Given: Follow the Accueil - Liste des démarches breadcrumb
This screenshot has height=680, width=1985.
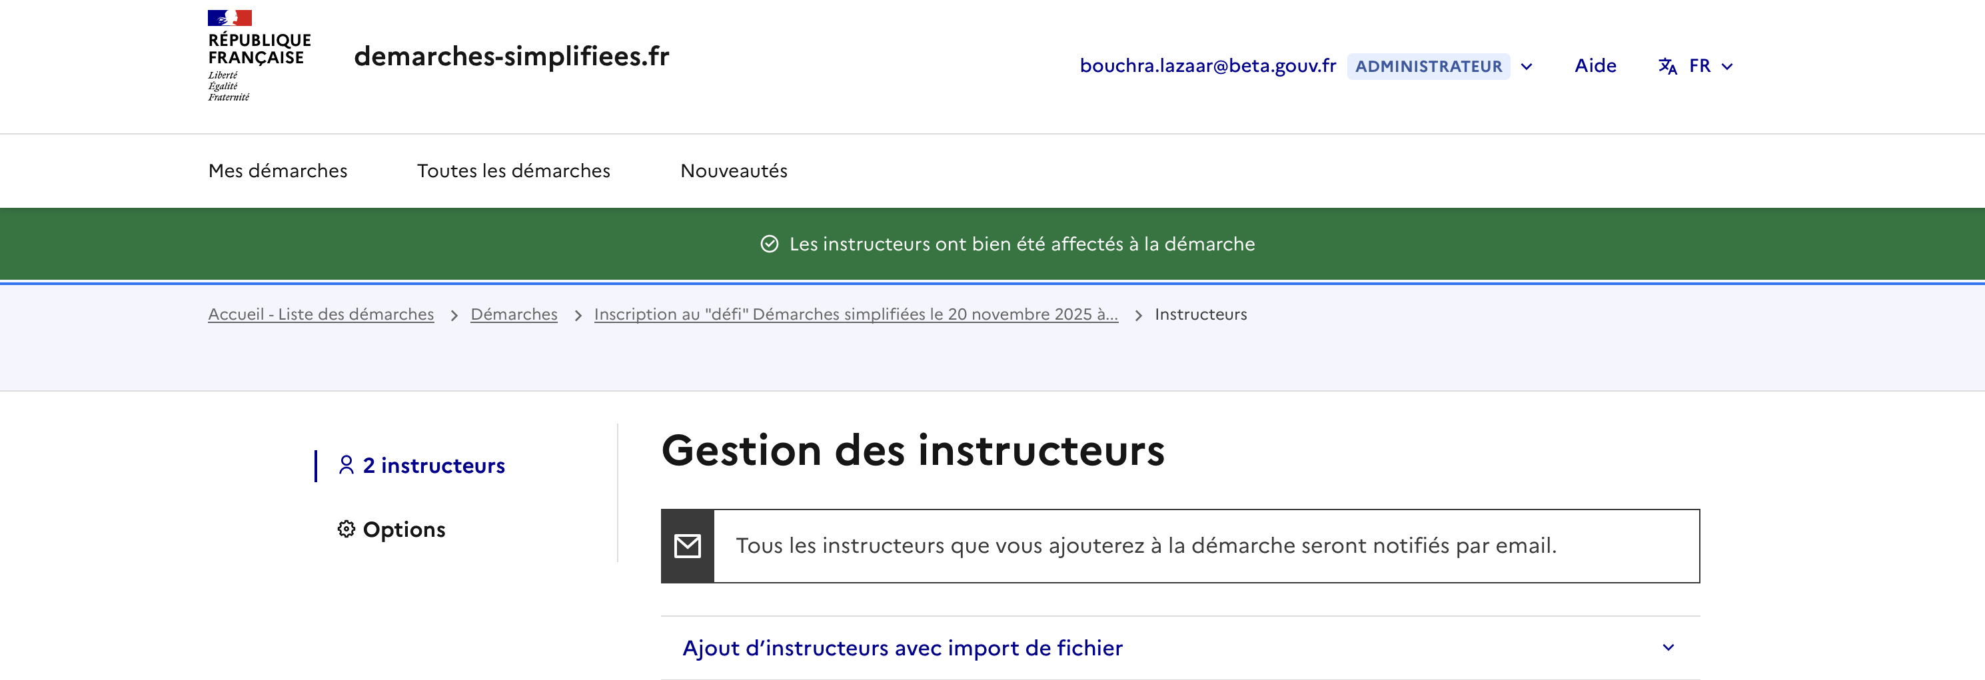Looking at the screenshot, I should 321,314.
